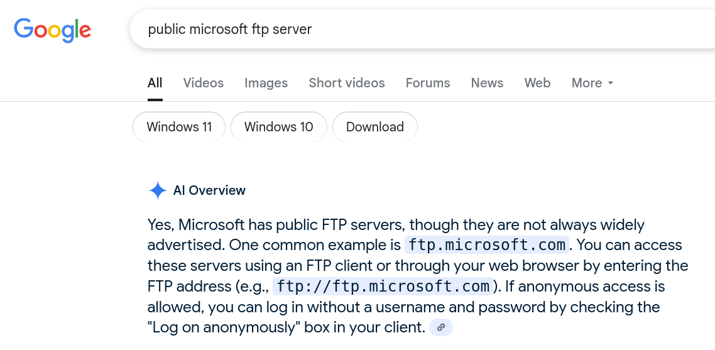Click the highlighted ftp://ftp.microsoft.com address
Viewport: 715px width, 350px height.
pyautogui.click(x=383, y=287)
